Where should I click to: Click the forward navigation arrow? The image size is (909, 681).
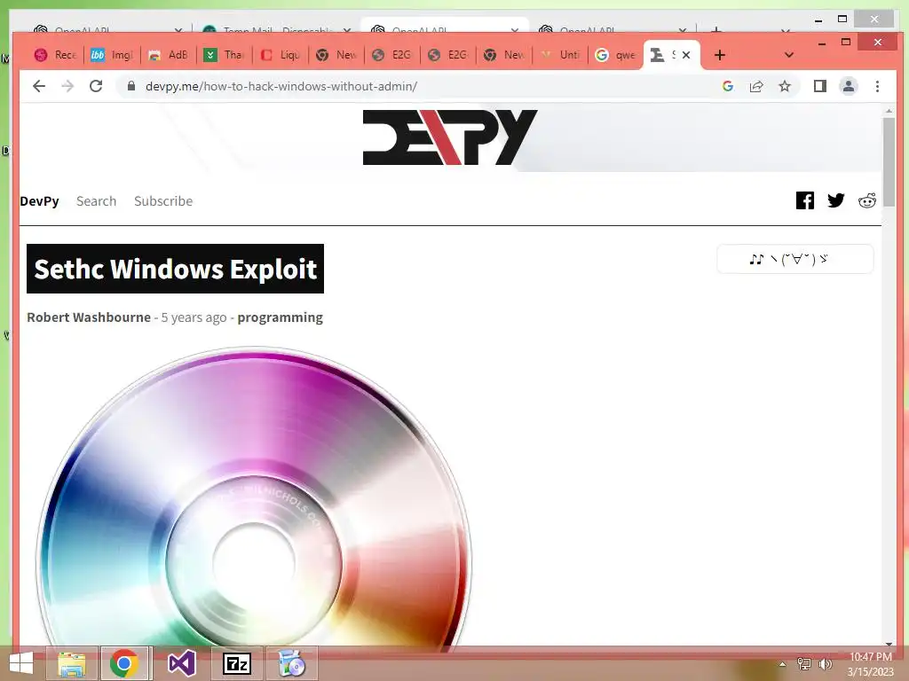(67, 86)
